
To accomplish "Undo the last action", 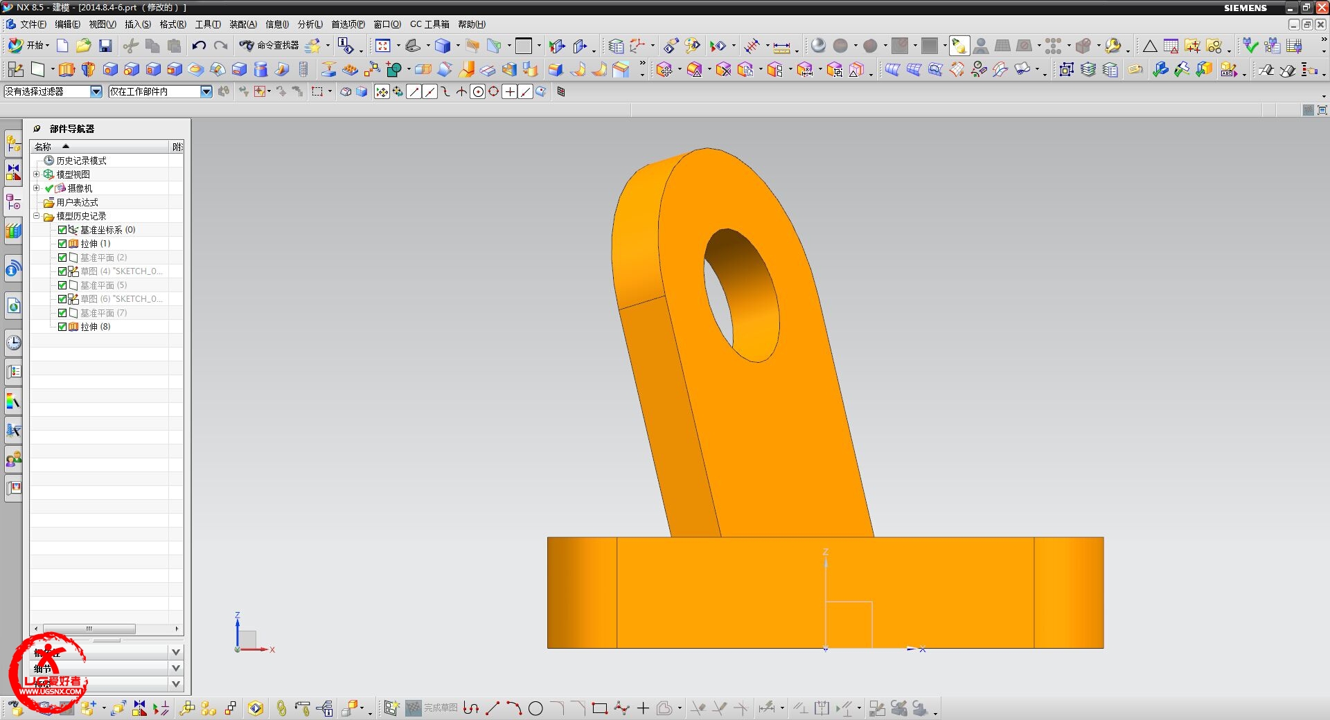I will 199,46.
